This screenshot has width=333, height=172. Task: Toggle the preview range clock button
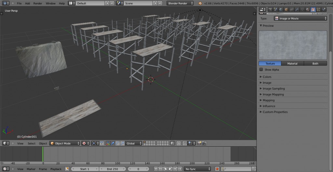[x=67, y=169]
